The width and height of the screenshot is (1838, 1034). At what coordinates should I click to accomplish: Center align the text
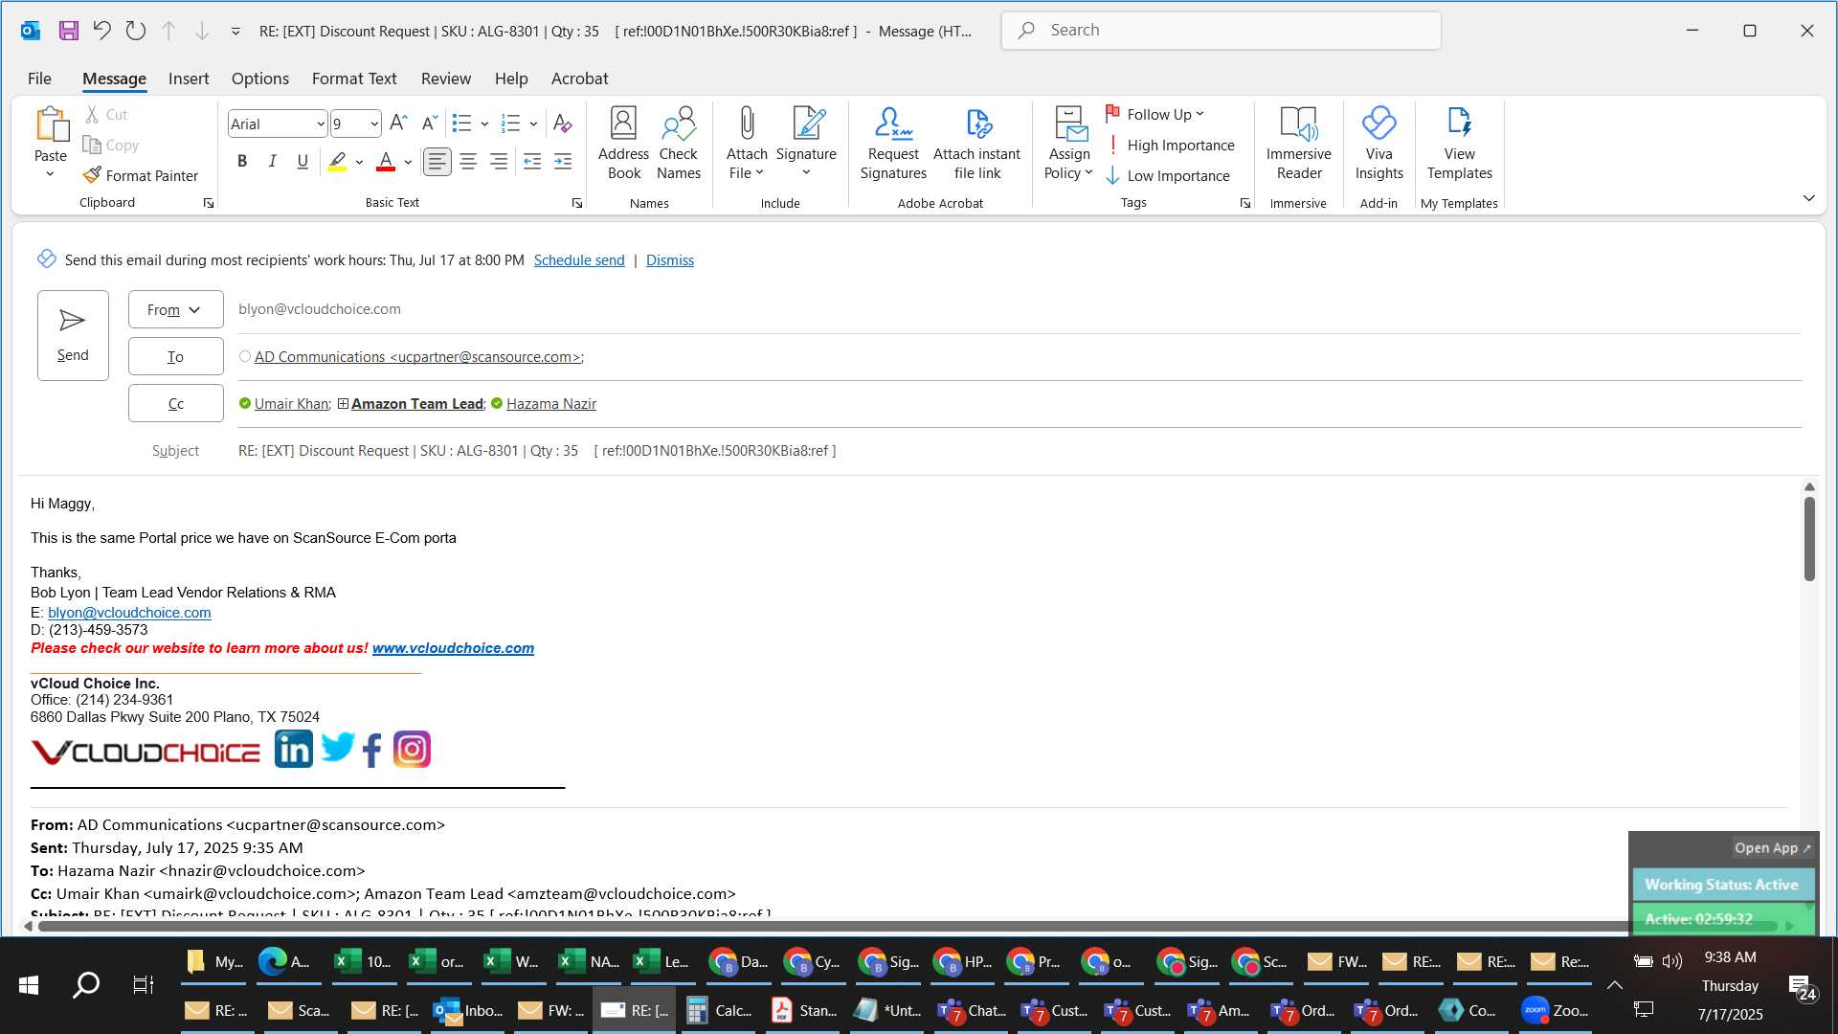click(x=468, y=162)
